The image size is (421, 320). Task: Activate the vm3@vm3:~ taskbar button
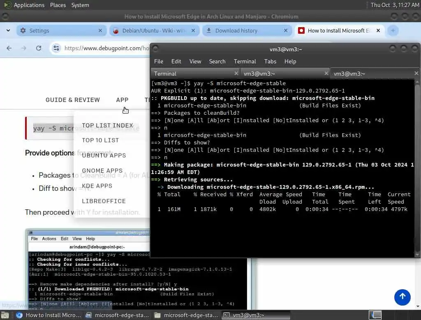256,315
